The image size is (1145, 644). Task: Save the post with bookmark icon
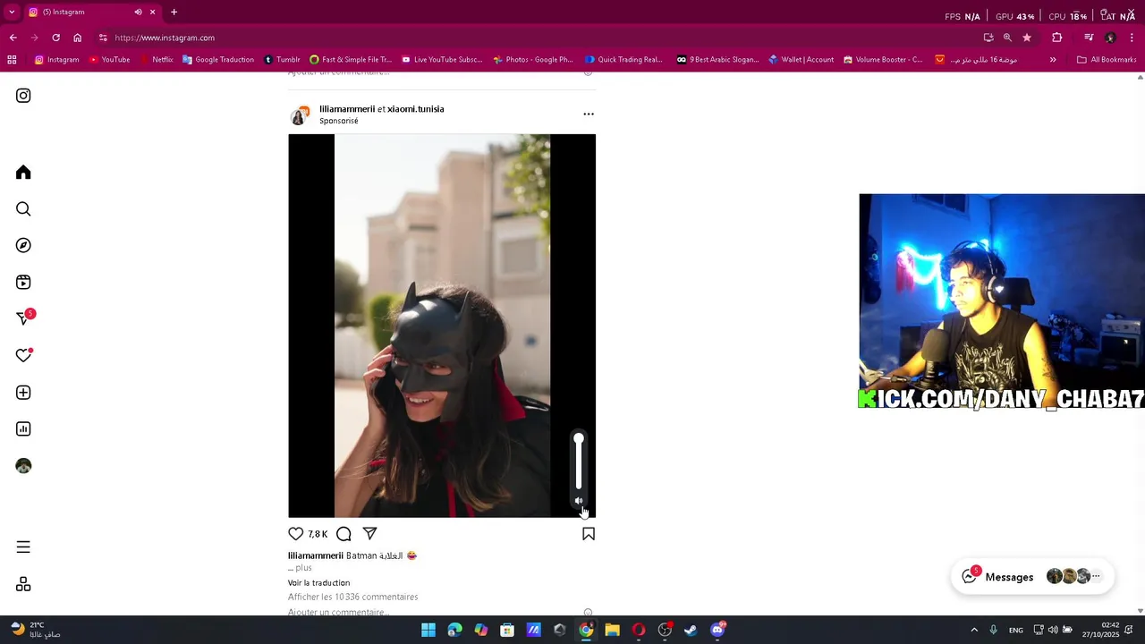(x=589, y=534)
